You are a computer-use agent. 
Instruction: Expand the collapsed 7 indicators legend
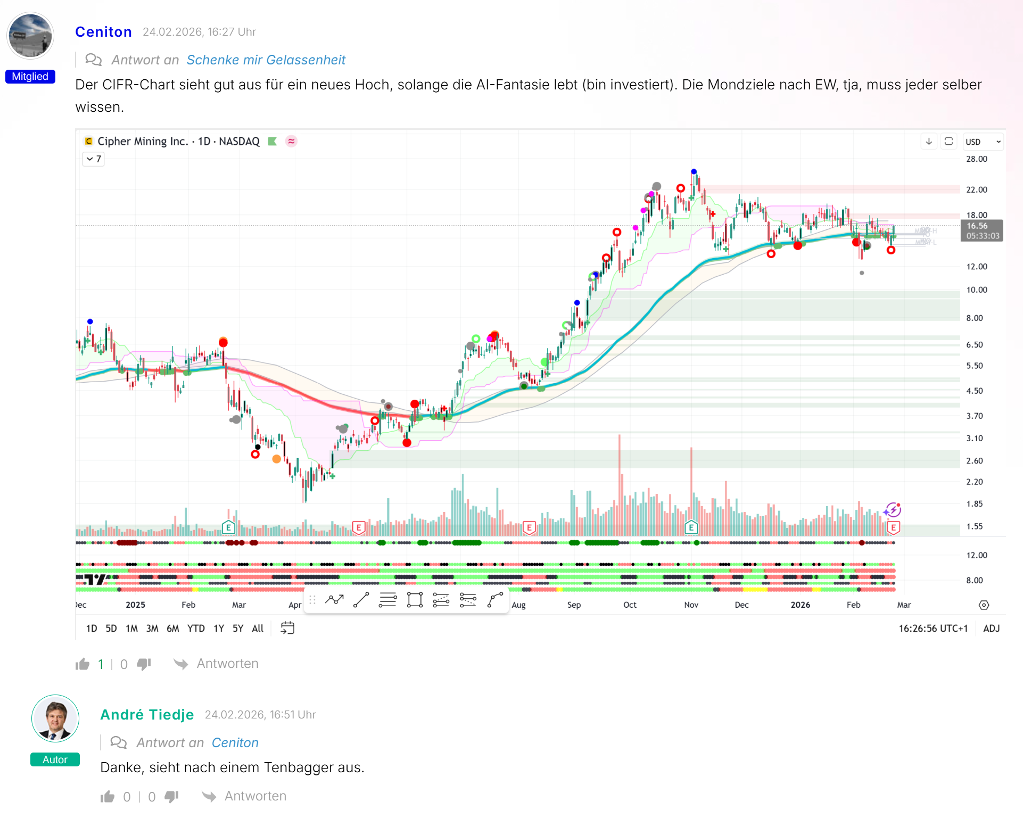point(94,159)
